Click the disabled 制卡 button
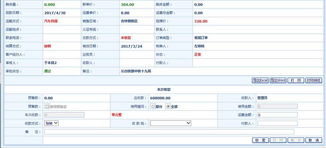The width and height of the screenshot is (326, 148). coord(296,140)
